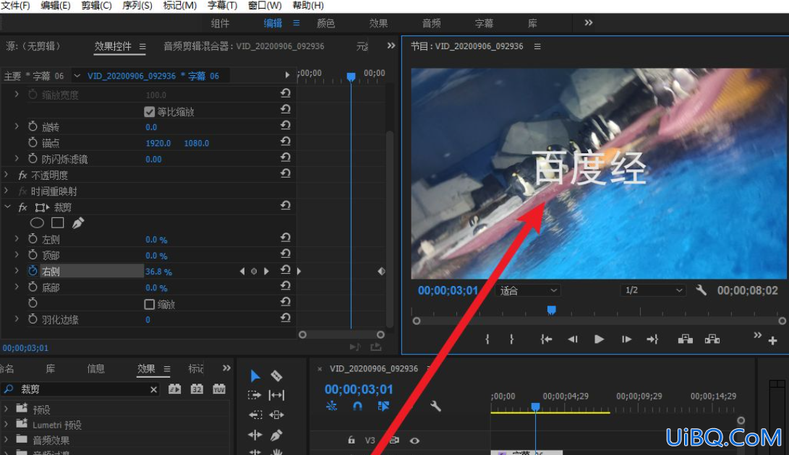Select the Ripple Edit tool
The image size is (789, 455).
pyautogui.click(x=255, y=435)
